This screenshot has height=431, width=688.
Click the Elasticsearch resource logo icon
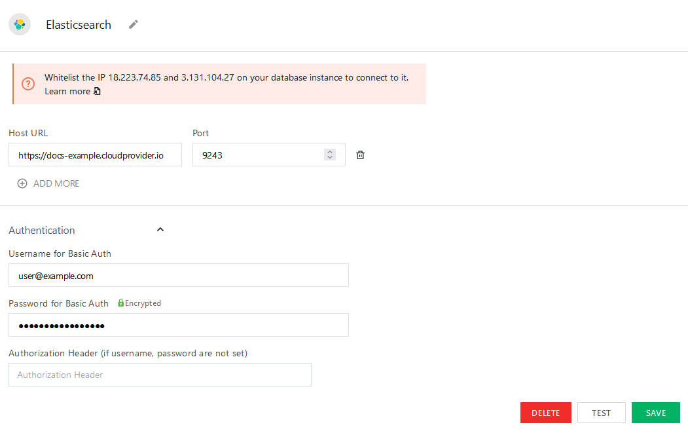(20, 24)
